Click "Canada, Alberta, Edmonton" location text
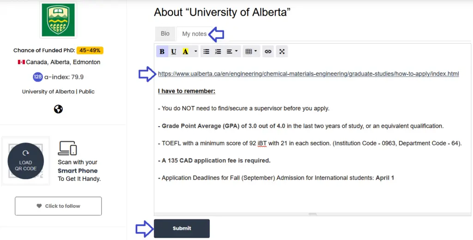The image size is (473, 240). (63, 62)
